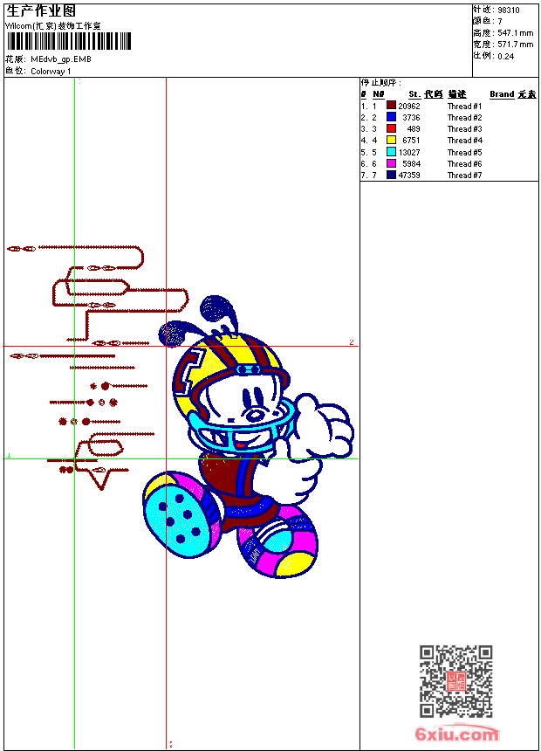Image resolution: width=541 pixels, height=751 pixels.
Task: Select stitch count 13027 in row 5
Action: click(x=409, y=153)
